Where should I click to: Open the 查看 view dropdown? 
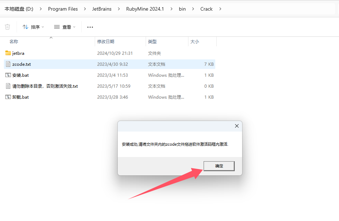click(65, 27)
